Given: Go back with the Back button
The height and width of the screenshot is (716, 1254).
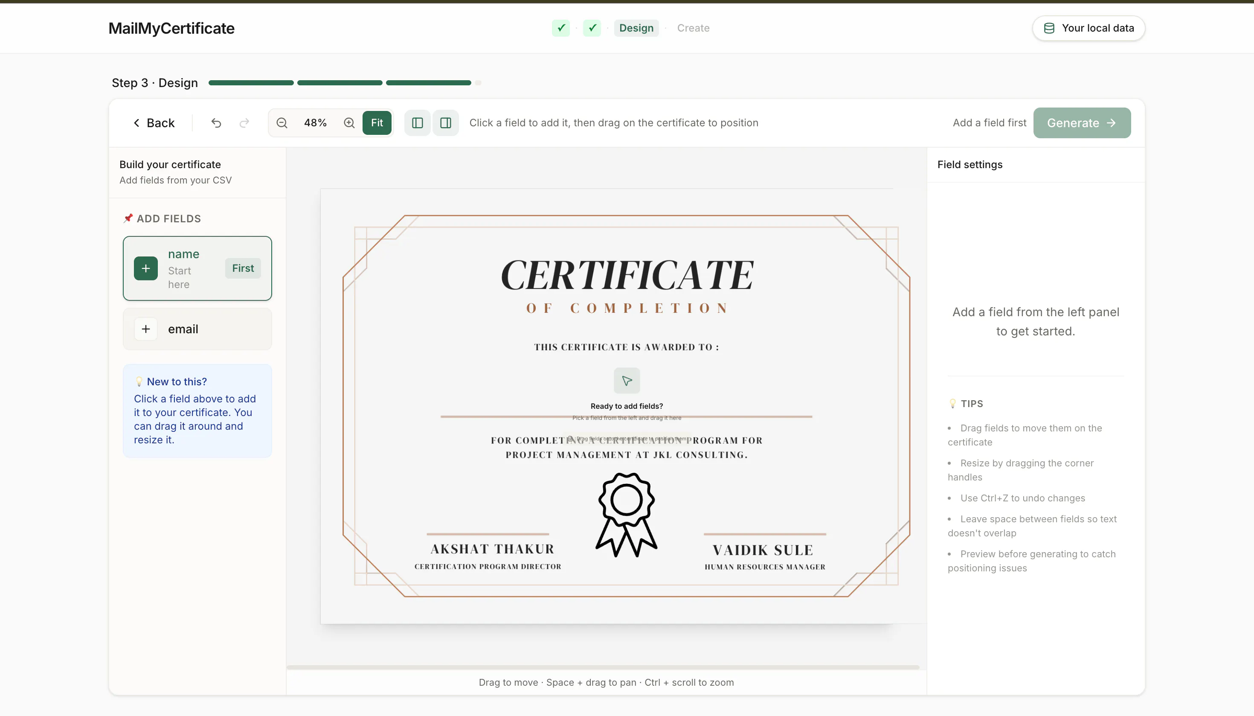Looking at the screenshot, I should 154,123.
